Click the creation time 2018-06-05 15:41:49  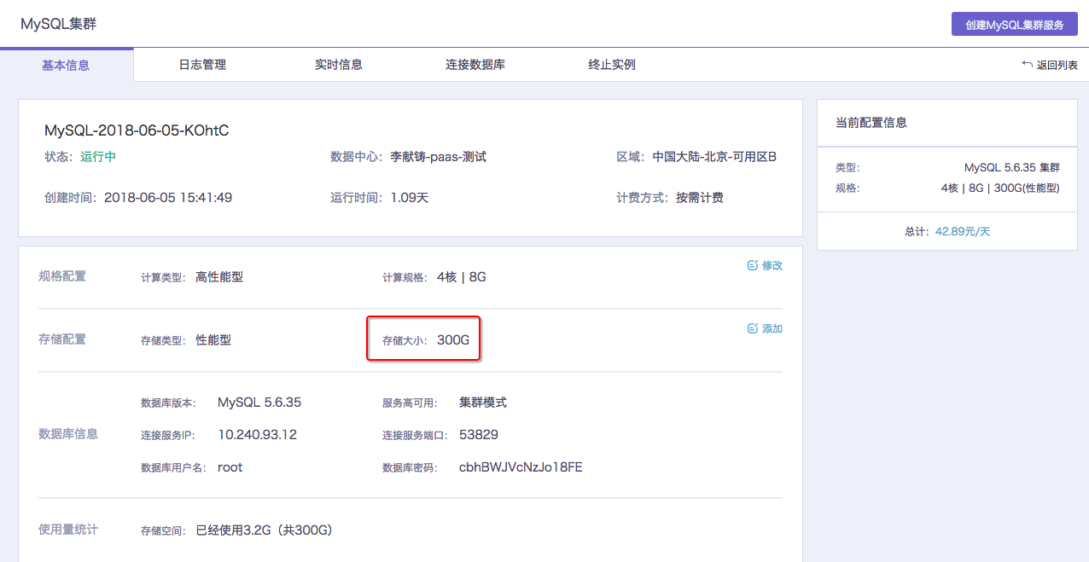pyautogui.click(x=168, y=198)
